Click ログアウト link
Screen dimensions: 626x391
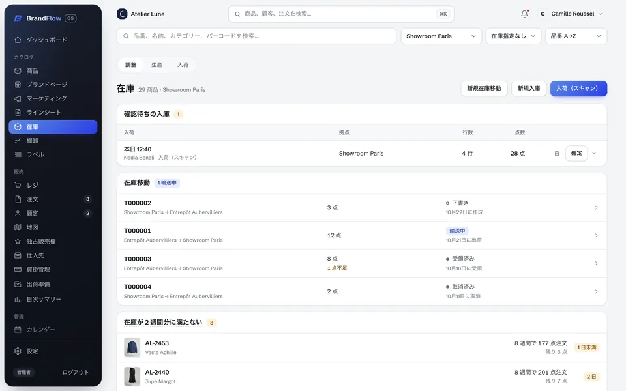click(x=76, y=372)
